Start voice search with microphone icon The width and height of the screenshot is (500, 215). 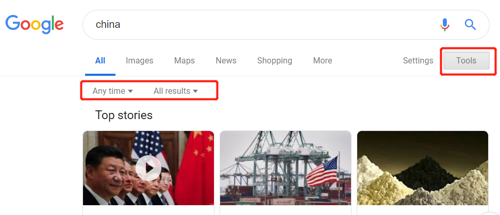(x=445, y=25)
